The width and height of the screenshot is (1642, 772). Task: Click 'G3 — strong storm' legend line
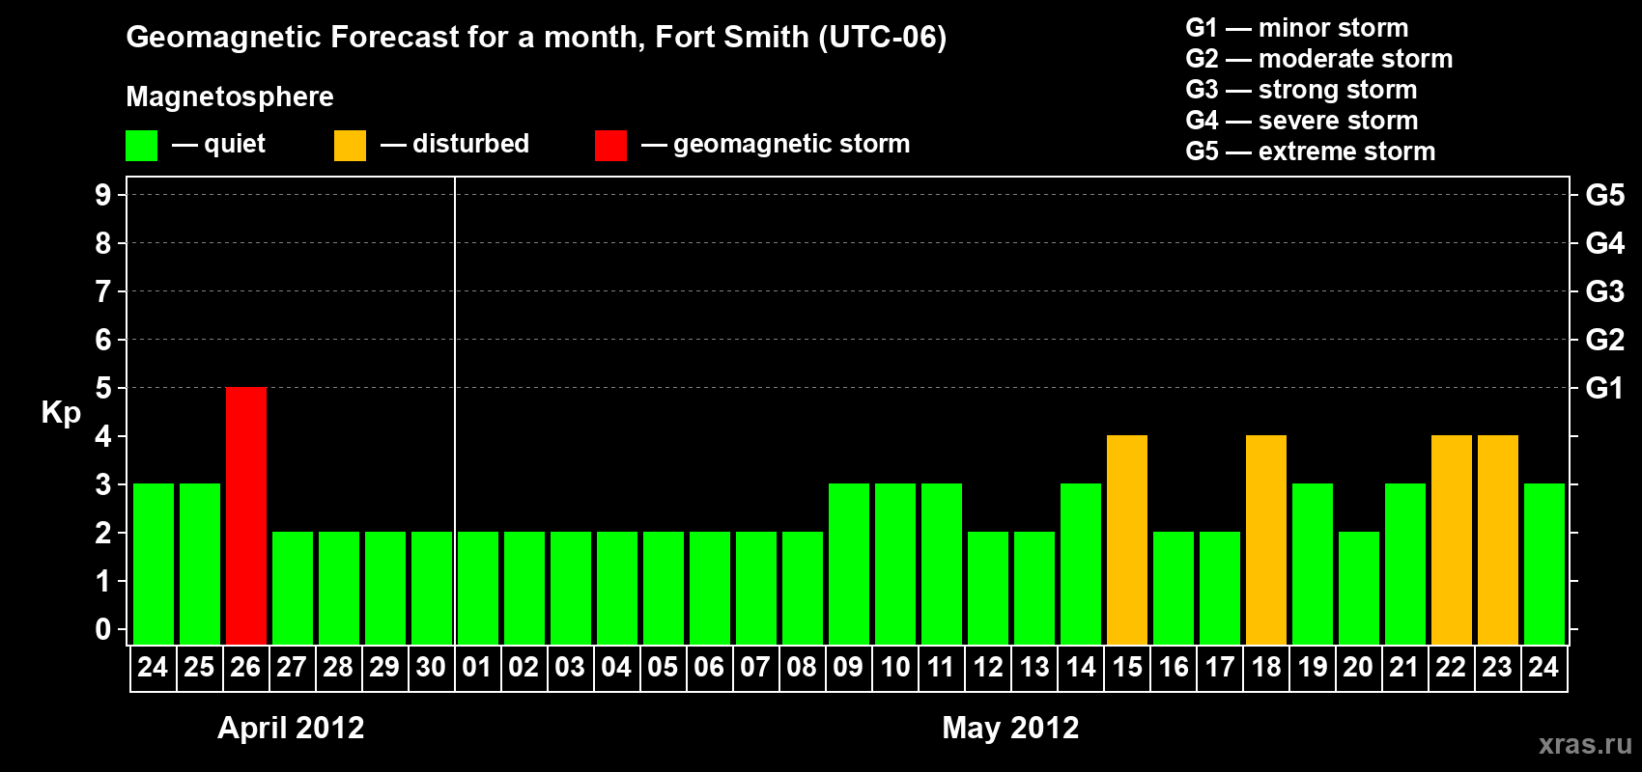[1301, 90]
